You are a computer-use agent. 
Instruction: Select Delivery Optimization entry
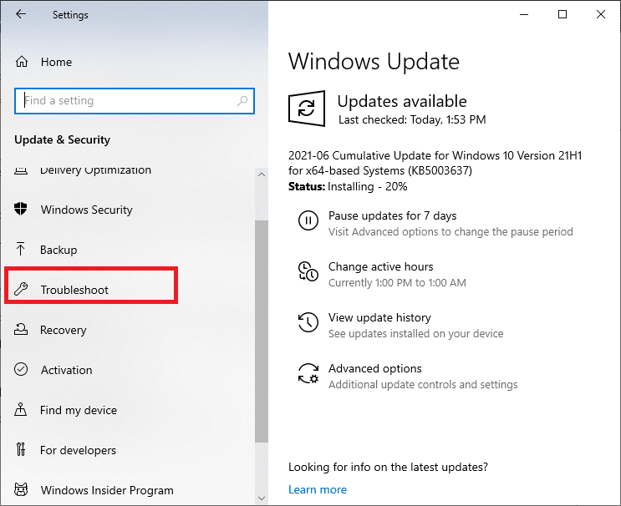tap(95, 170)
